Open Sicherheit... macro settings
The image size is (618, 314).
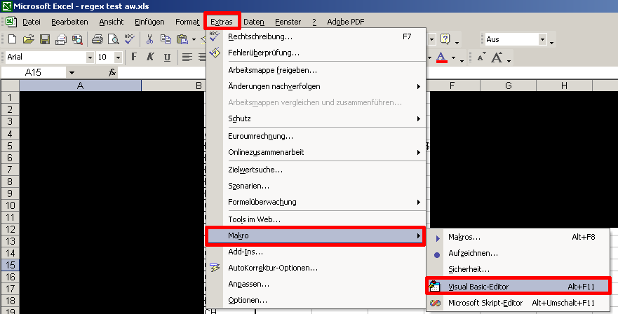pos(518,269)
